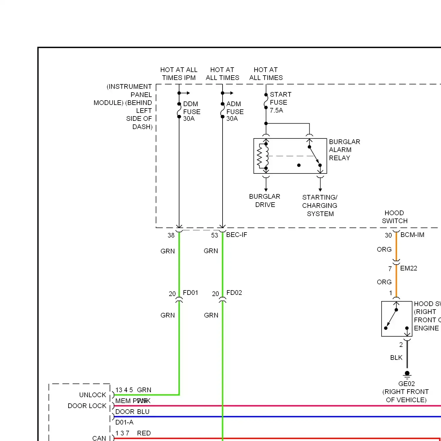Click the DDM fuse symbol
The height and width of the screenshot is (441, 441).
(x=179, y=110)
